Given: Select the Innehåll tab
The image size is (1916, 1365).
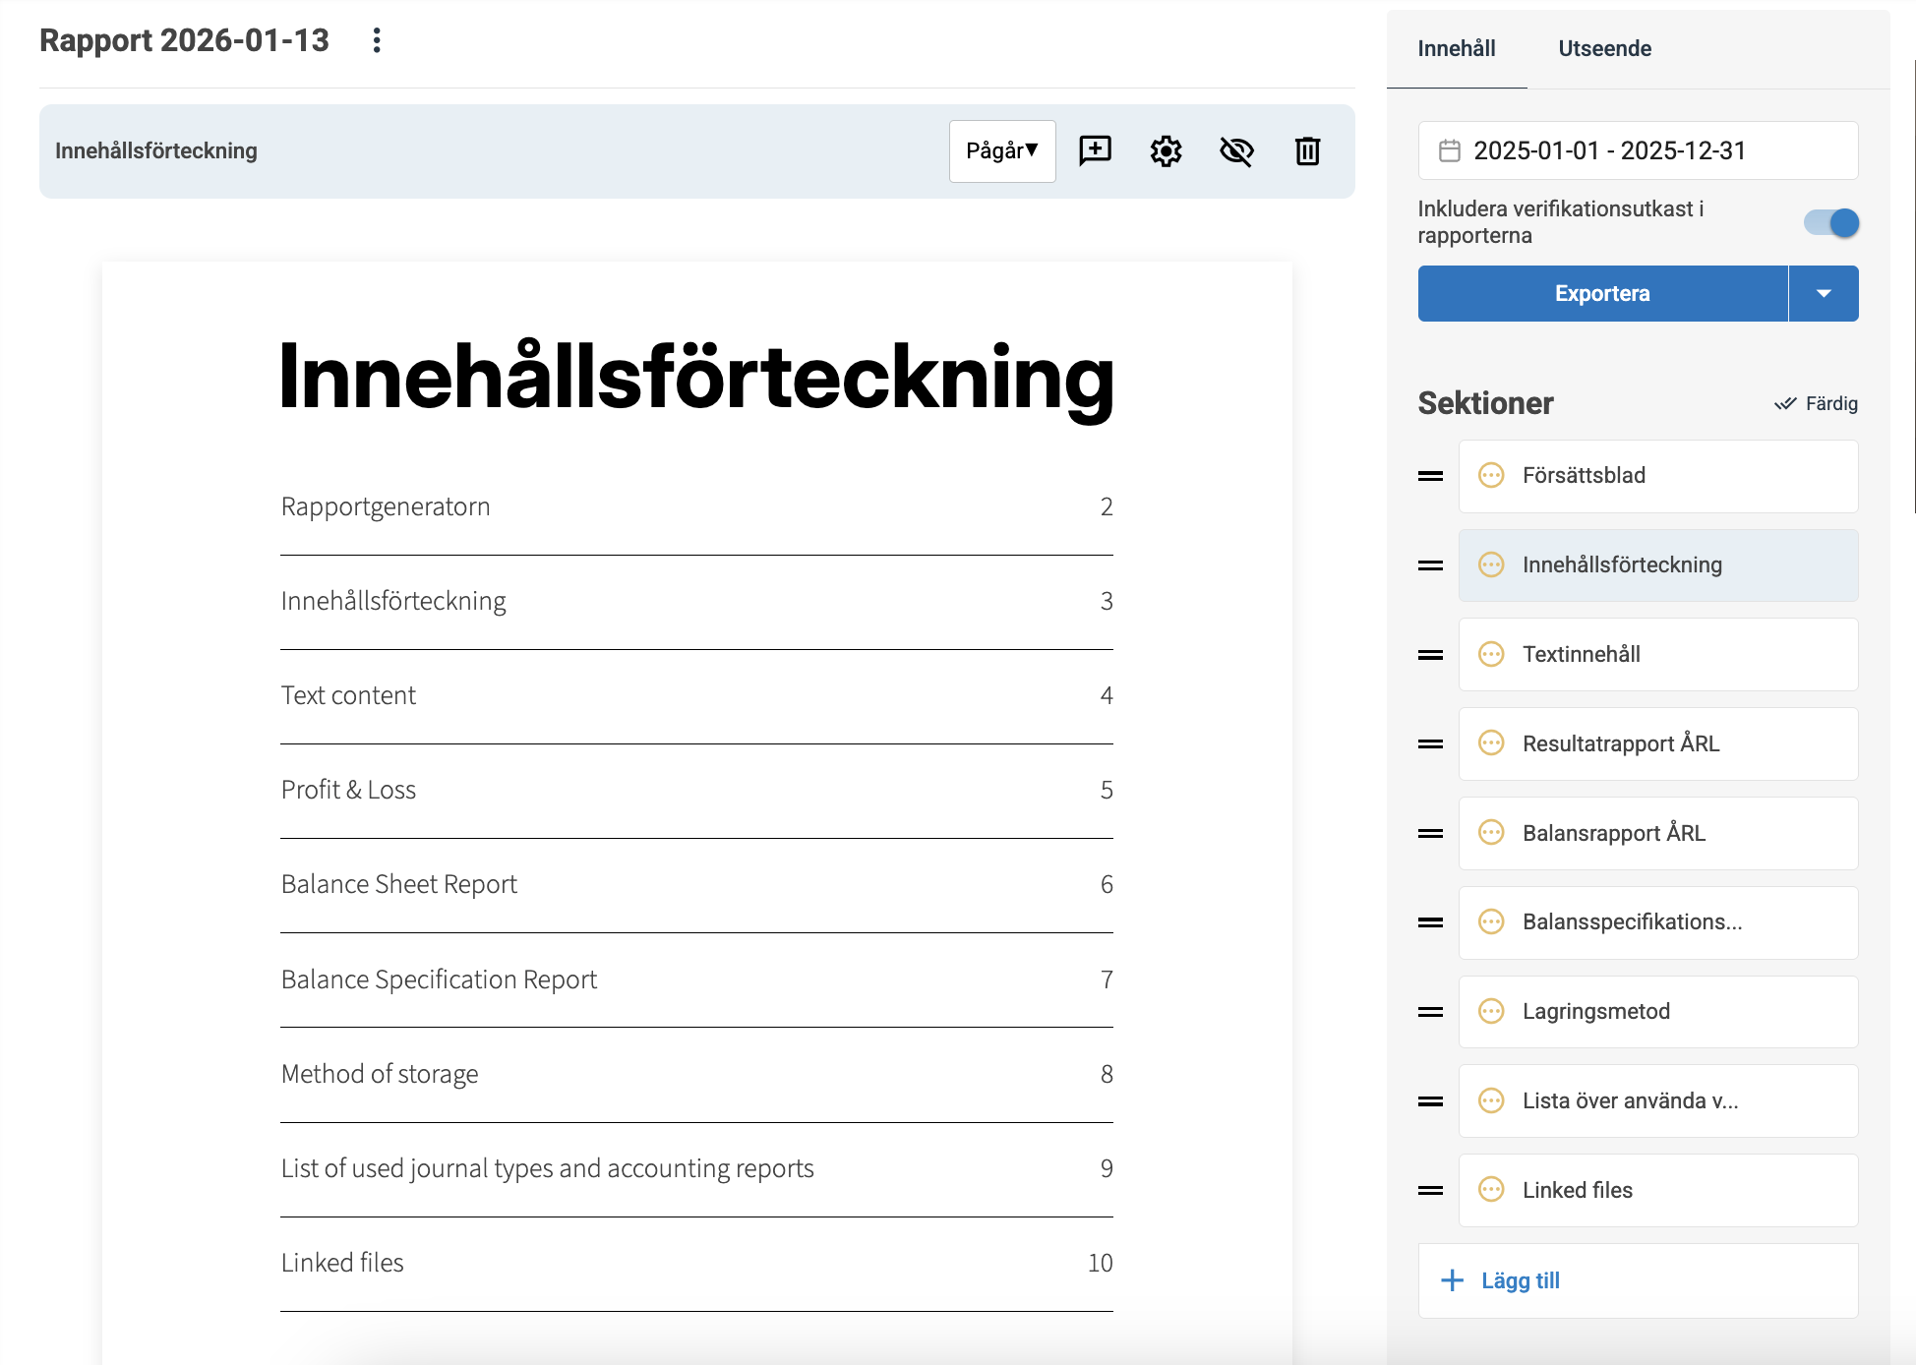Looking at the screenshot, I should point(1456,48).
